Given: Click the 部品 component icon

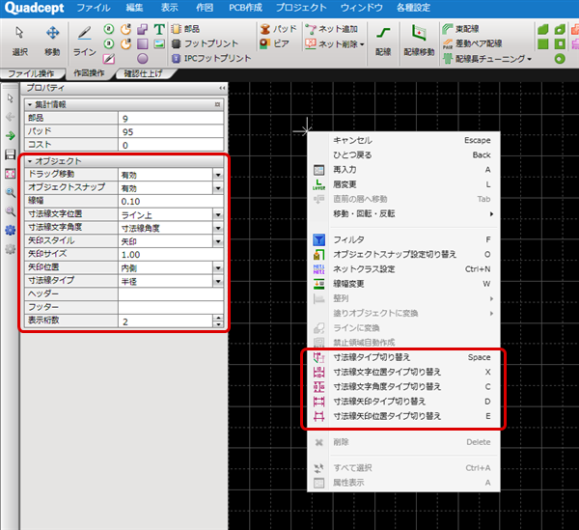Looking at the screenshot, I should point(185,29).
